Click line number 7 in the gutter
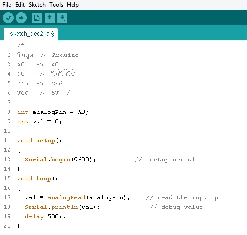247x235 pixels. pos(9,103)
